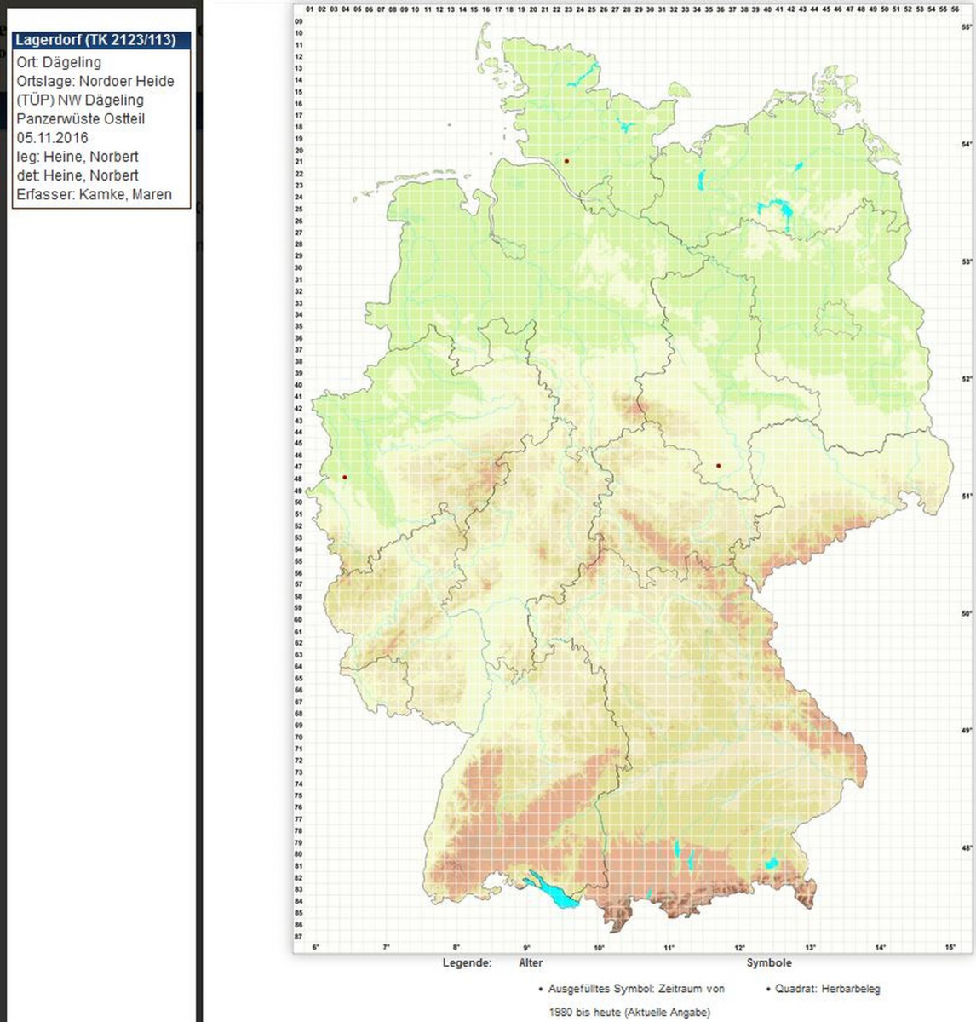This screenshot has height=1022, width=976.
Task: Click 'leg: Heine, Norbert' entry
Action: 78,157
